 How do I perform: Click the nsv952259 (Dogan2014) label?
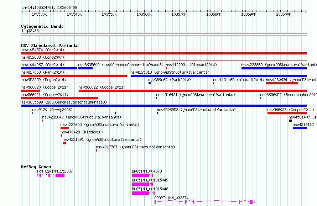pos(44,80)
